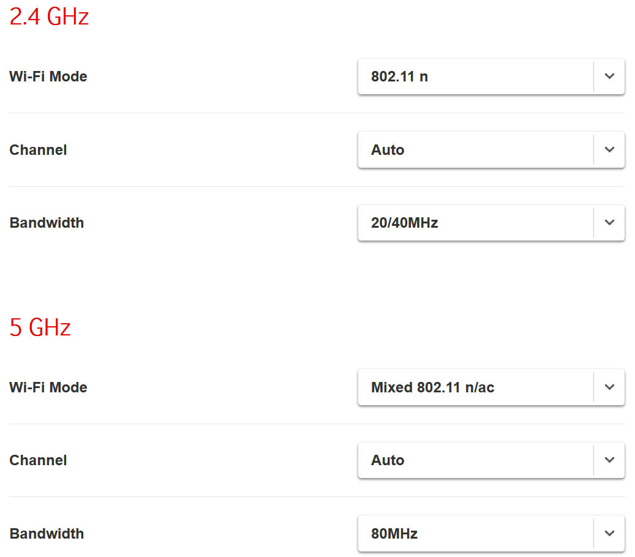Screen dimensions: 635x557
Task: Click the chevron arrow of 5 GHz Channel
Action: click(609, 460)
